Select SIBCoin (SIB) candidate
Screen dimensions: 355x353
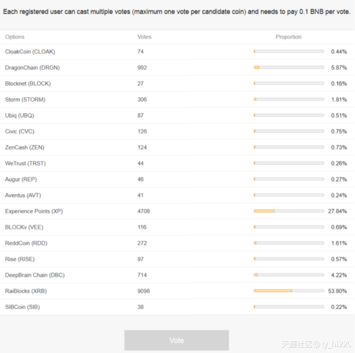click(23, 307)
